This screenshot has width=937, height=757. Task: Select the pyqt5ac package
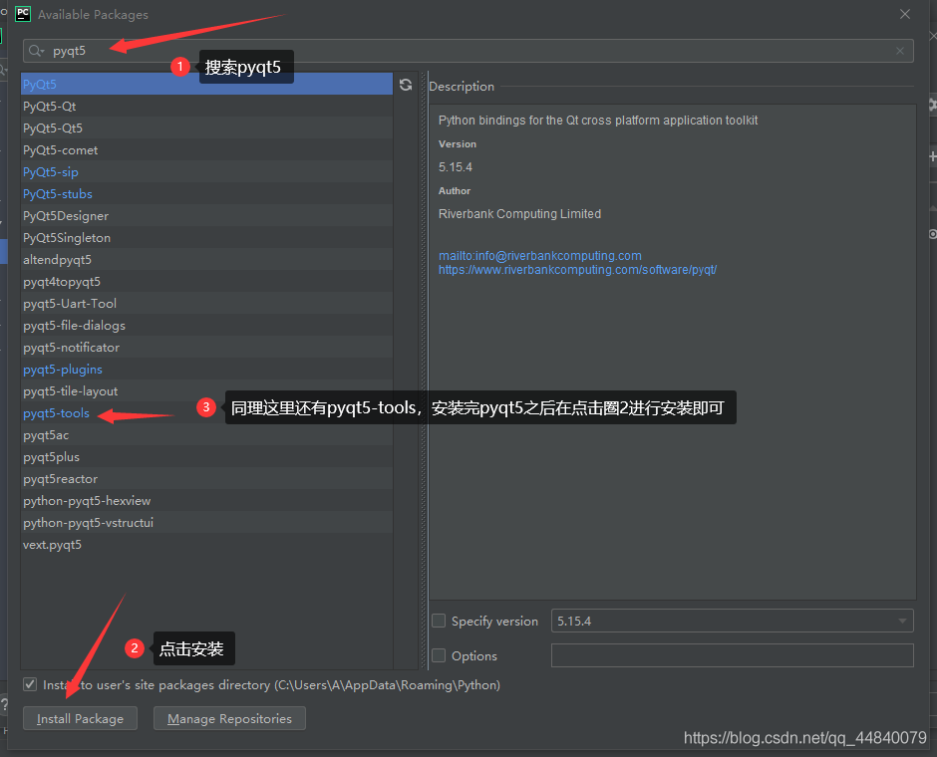206,435
